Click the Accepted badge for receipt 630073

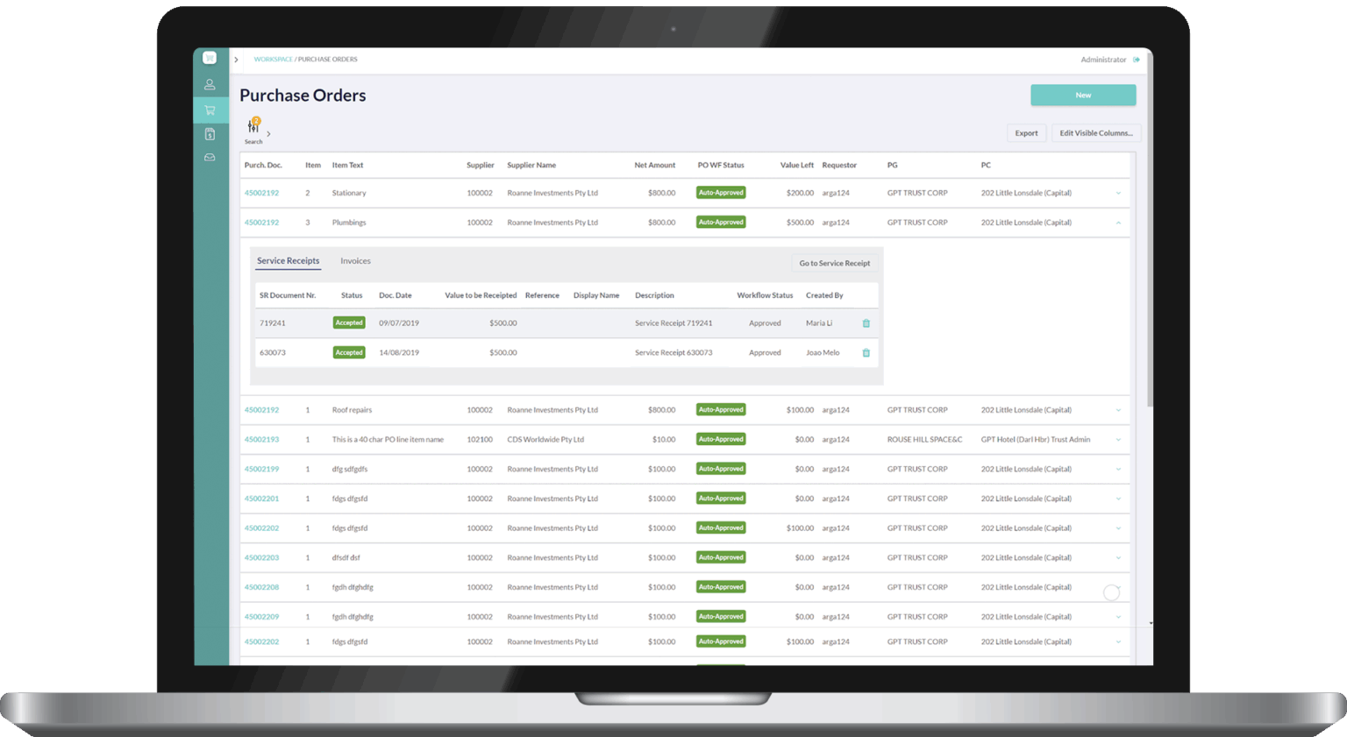(349, 353)
